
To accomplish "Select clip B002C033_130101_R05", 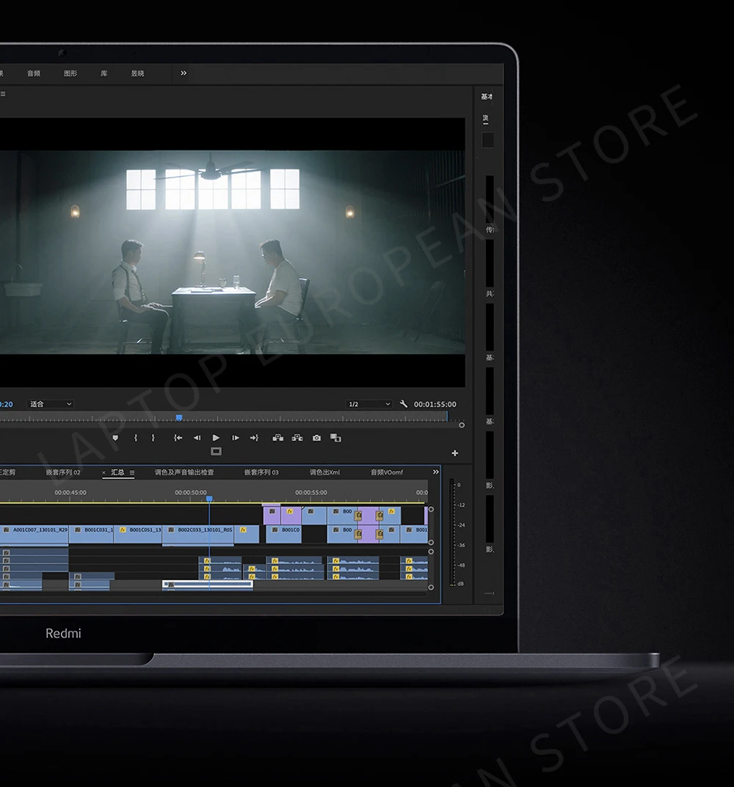I will [198, 533].
